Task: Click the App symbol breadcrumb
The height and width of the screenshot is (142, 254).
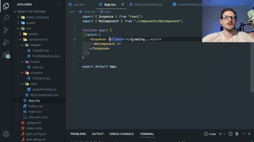Action: (x=105, y=11)
